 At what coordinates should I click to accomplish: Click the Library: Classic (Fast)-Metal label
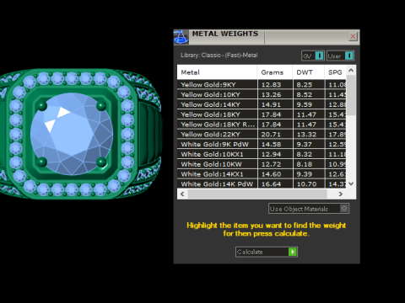219,56
